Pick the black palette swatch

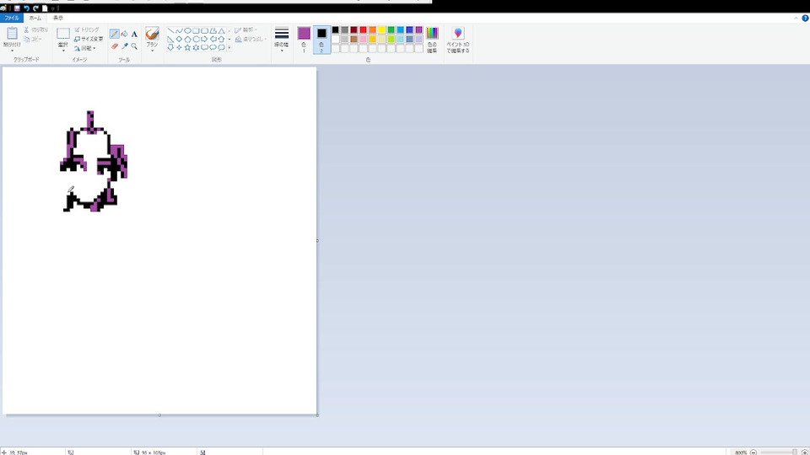[x=335, y=30]
